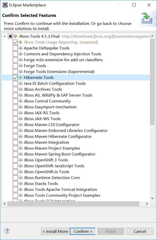Screen dimensions: 157x240
Task: Cancel the installation dialog
Action: point(140,231)
